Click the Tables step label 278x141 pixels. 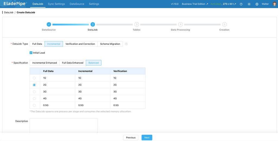[137, 30]
